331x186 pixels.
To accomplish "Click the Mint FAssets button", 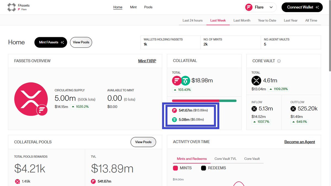I will coord(51,42).
